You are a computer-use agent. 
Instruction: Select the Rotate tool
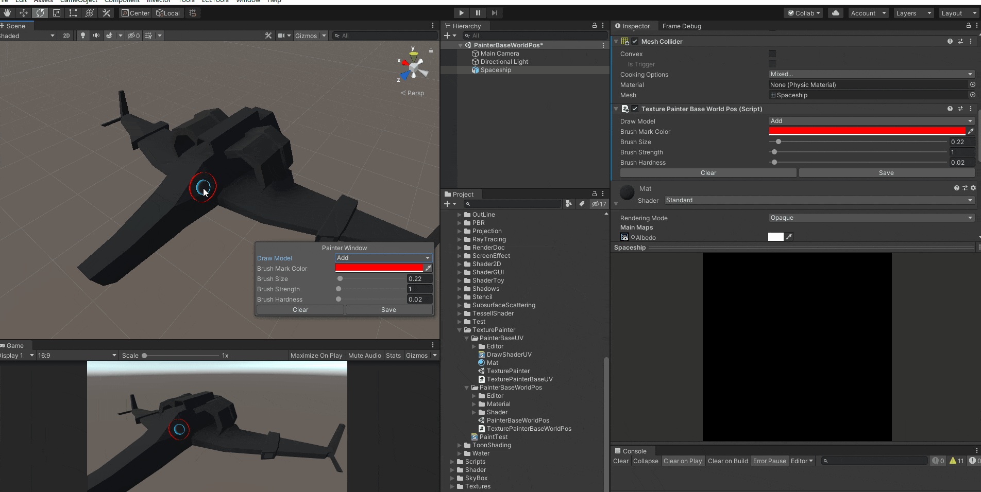pos(40,13)
